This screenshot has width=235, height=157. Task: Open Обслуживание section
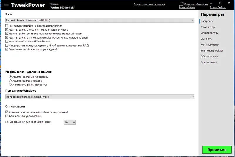(x=209, y=57)
